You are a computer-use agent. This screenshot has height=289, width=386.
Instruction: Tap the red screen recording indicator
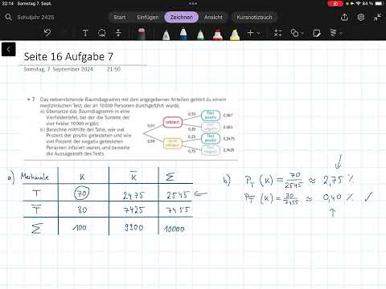(x=335, y=3)
